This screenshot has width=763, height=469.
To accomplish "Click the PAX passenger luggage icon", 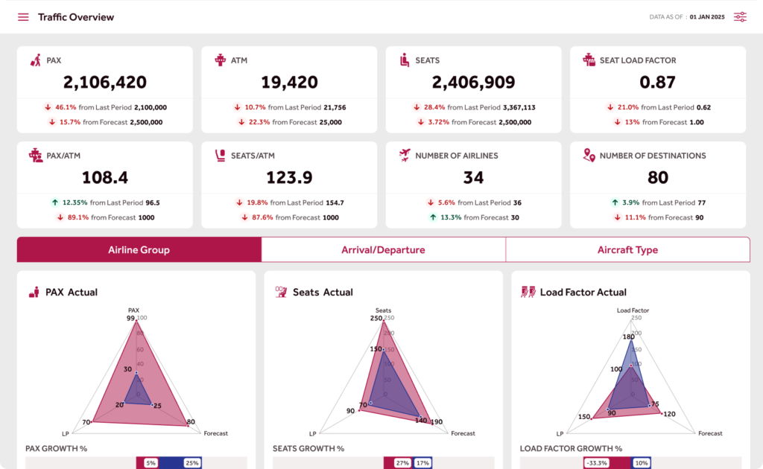I will point(35,60).
